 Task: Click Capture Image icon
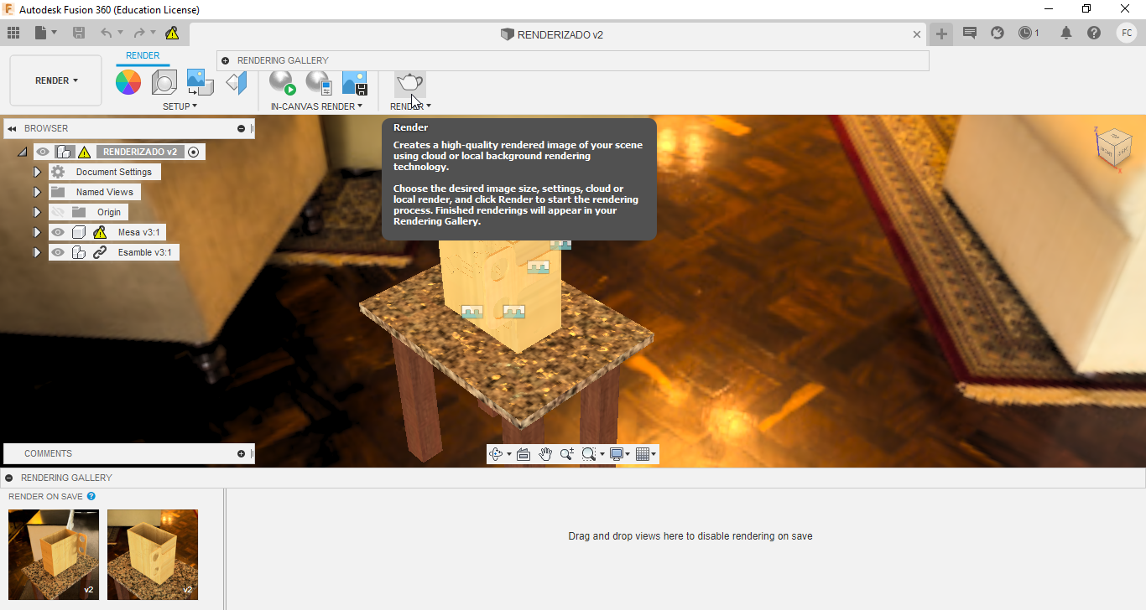pos(355,82)
